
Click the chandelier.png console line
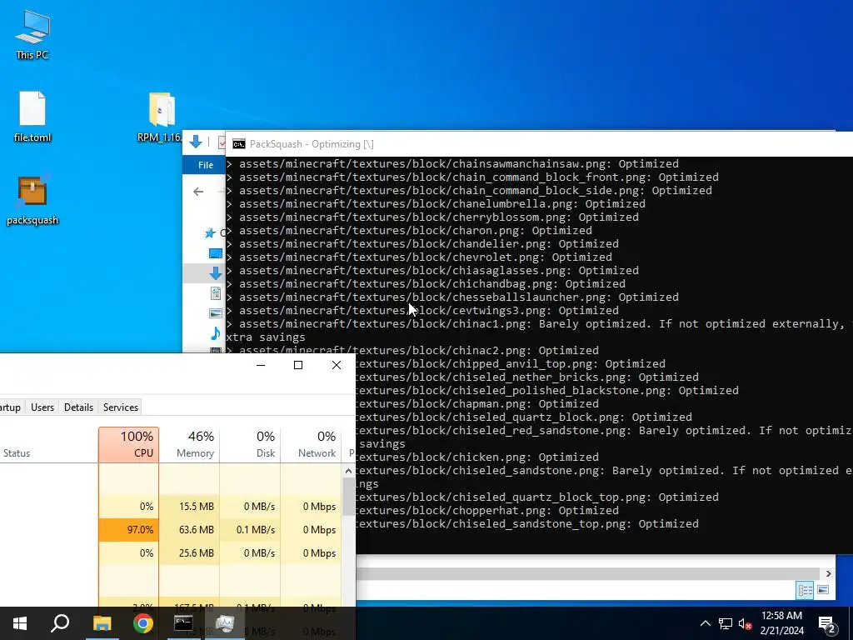[422, 244]
